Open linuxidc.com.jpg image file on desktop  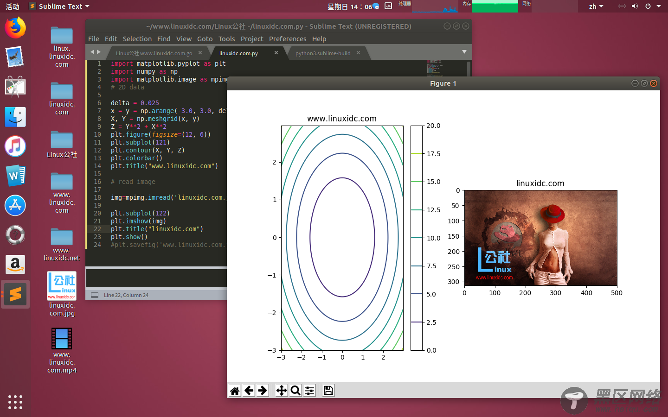click(62, 294)
